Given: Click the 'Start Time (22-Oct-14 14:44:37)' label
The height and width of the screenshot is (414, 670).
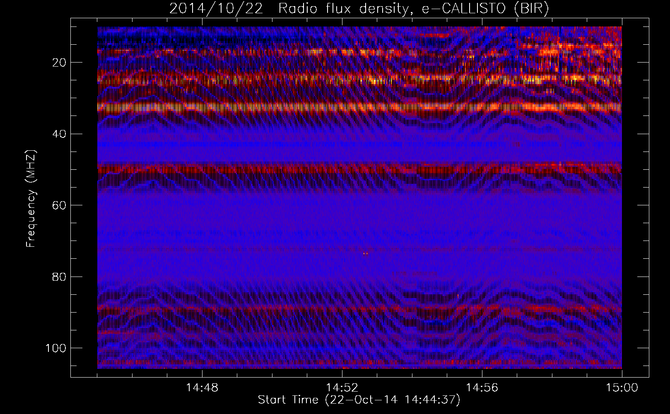Looking at the screenshot, I should click(359, 400).
